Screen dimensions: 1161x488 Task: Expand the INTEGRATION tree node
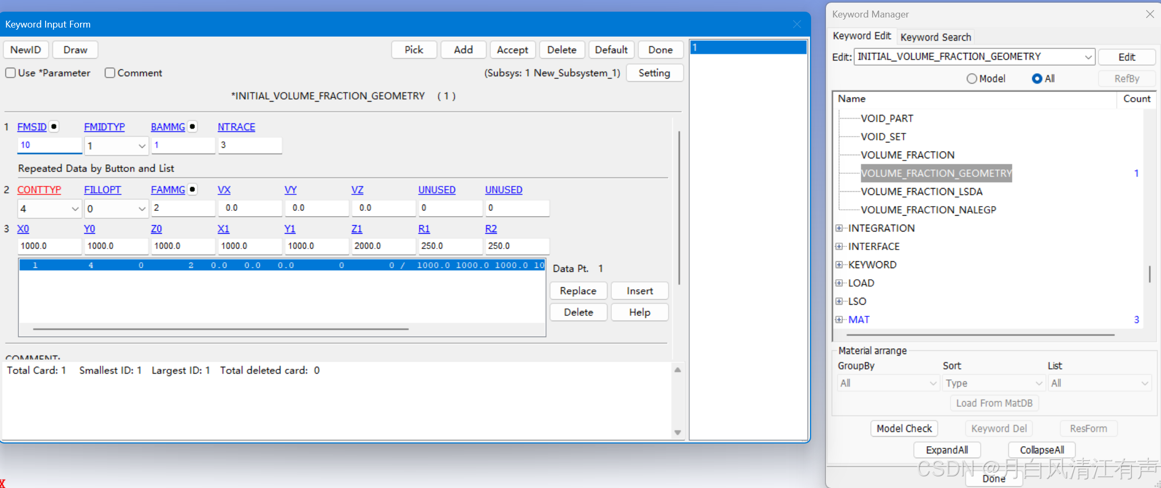point(839,228)
